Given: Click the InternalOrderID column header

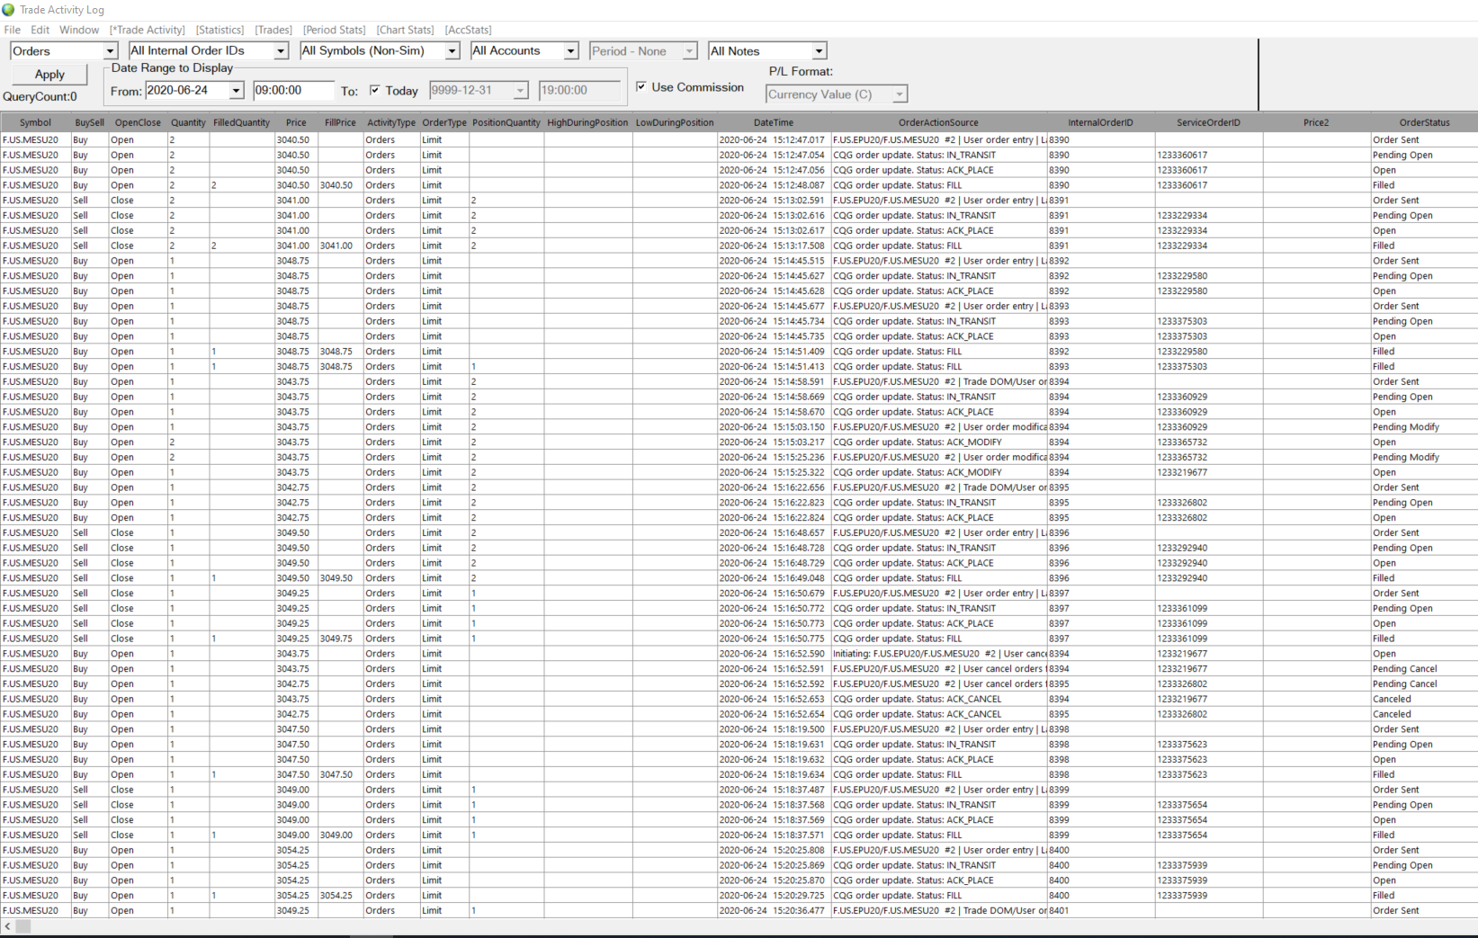Looking at the screenshot, I should point(1100,122).
